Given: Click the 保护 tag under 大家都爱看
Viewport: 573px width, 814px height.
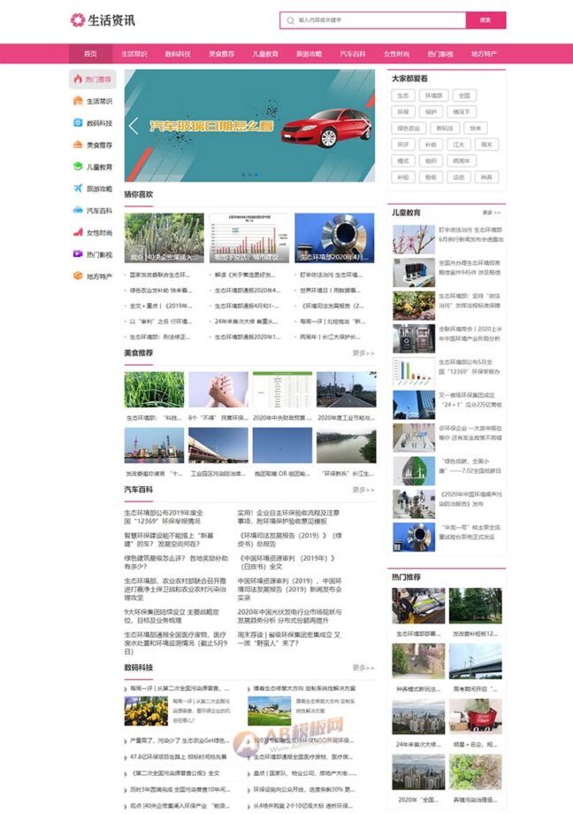Looking at the screenshot, I should tap(431, 112).
